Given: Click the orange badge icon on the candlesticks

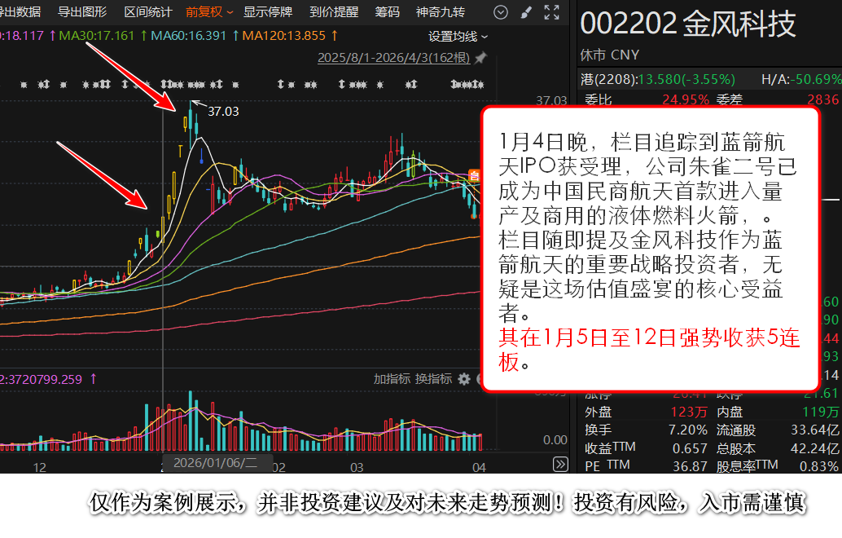Looking at the screenshot, I should [x=474, y=175].
